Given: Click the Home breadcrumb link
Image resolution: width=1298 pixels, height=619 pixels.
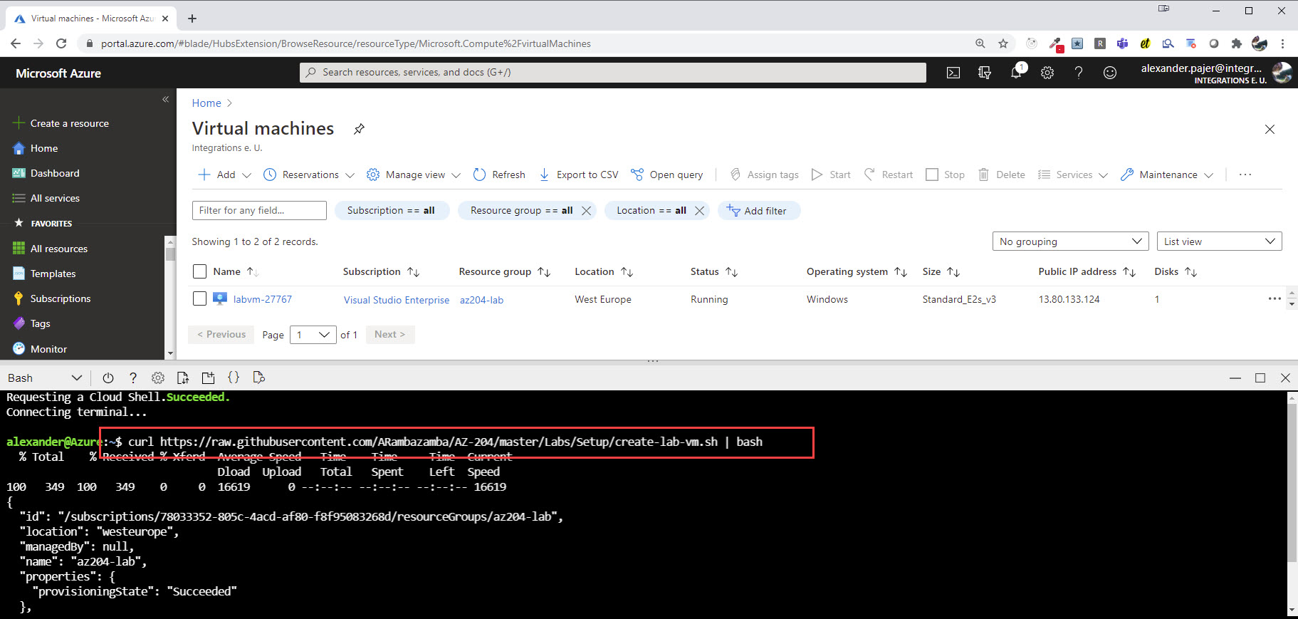Looking at the screenshot, I should click(206, 103).
